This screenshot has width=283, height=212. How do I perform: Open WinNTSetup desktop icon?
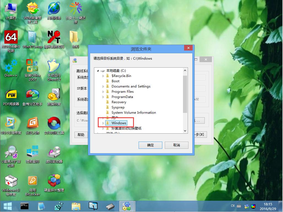click(x=32, y=37)
